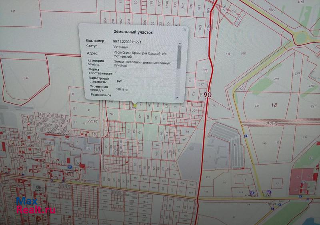Select parcel 399 below the popup
Screen dimensions: 320x225
(111, 114)
